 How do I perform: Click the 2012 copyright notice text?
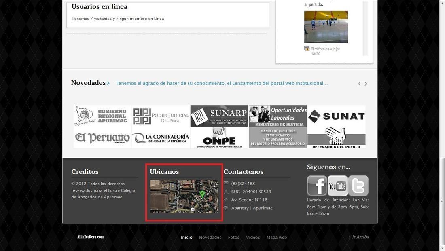pyautogui.click(x=103, y=190)
